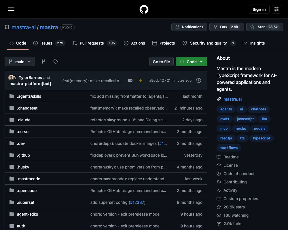The image size is (288, 230).
Task: Select the workflows topic tag
Action: pyautogui.click(x=229, y=148)
